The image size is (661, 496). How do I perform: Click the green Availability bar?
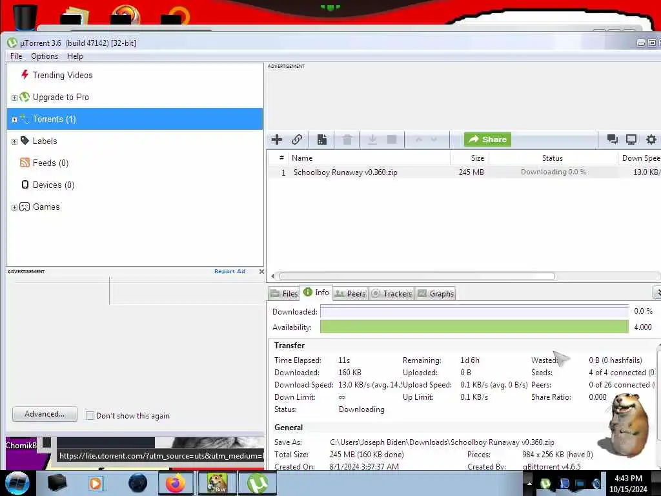474,327
